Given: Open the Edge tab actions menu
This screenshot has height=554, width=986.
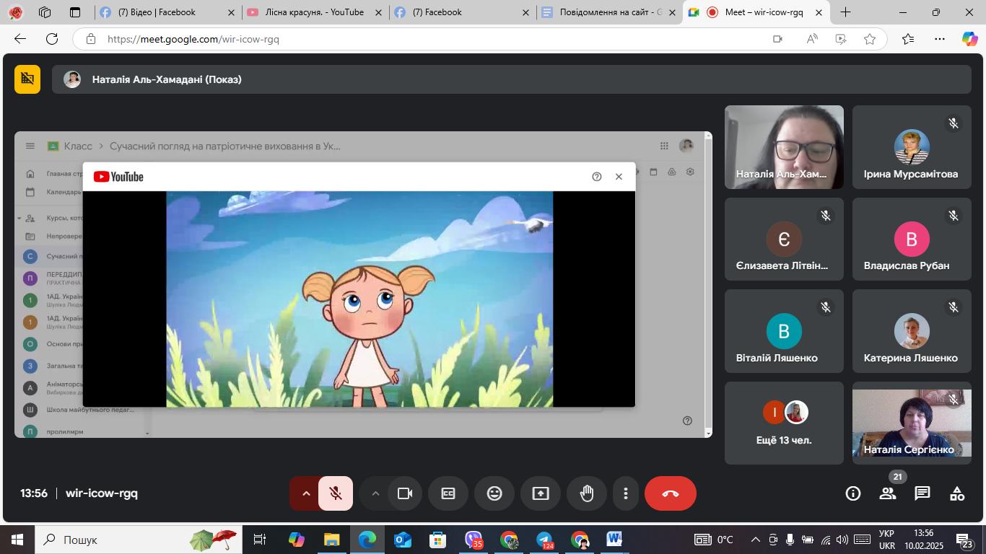Looking at the screenshot, I should point(75,12).
